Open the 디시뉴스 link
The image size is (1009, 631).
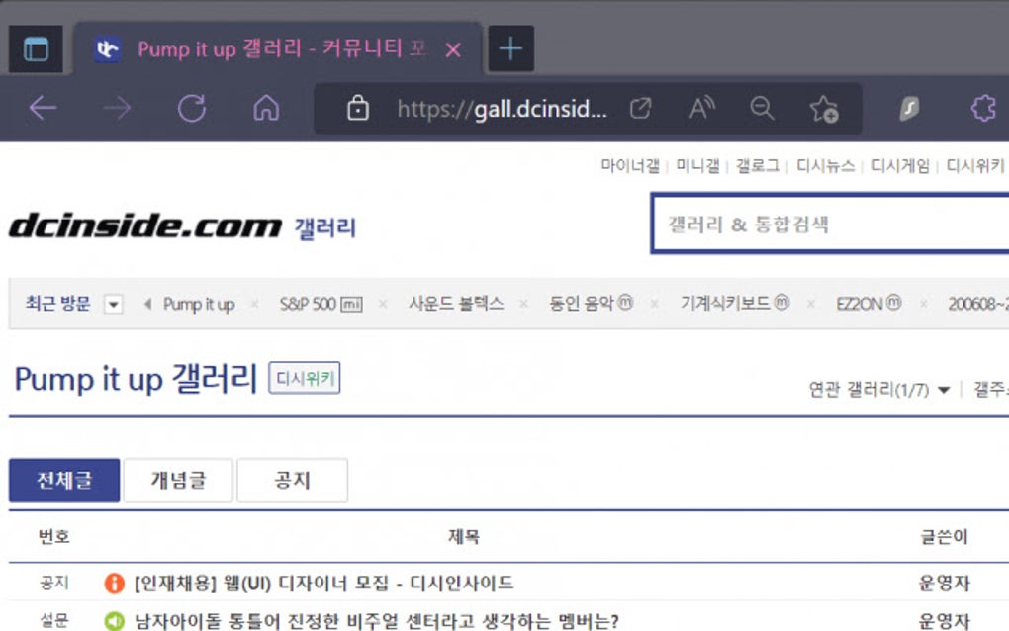coord(826,166)
